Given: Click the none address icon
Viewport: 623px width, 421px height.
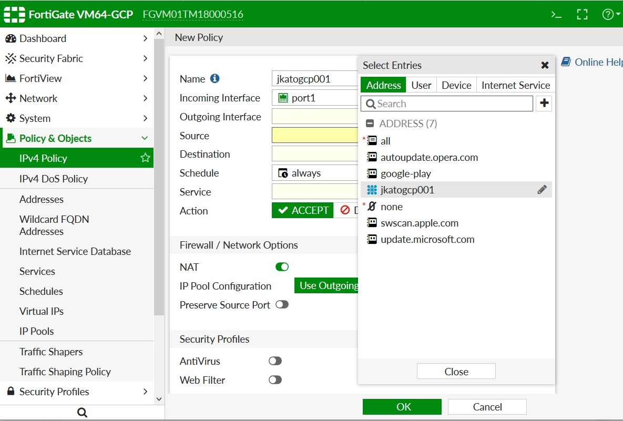Looking at the screenshot, I should 372,207.
